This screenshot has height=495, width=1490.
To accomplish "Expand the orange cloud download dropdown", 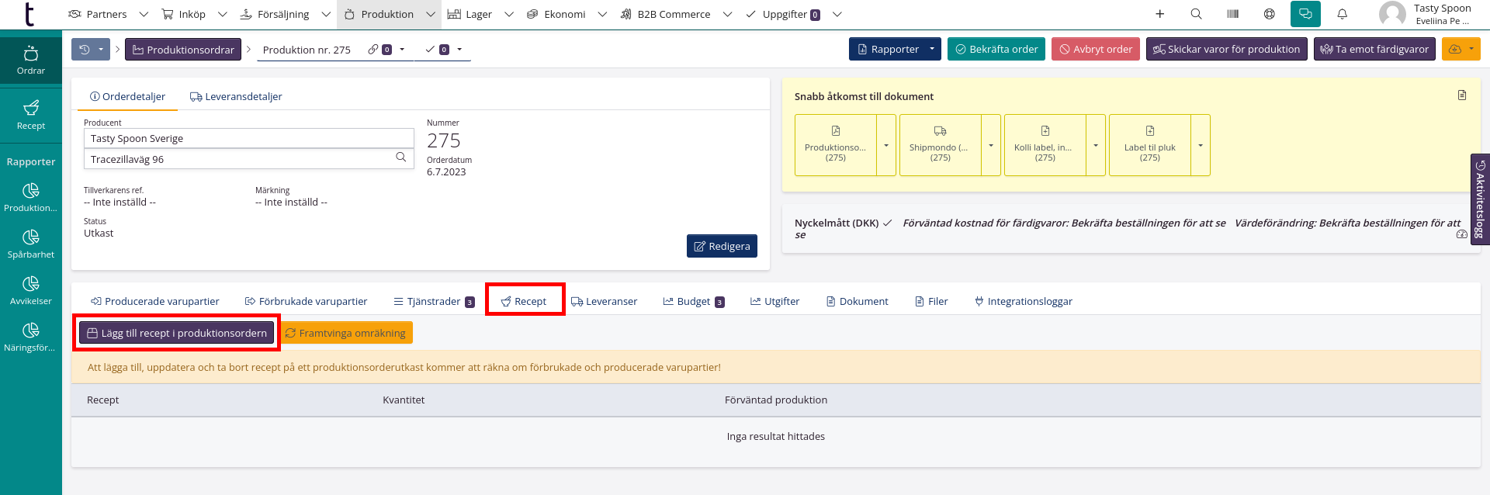I will 1461,49.
